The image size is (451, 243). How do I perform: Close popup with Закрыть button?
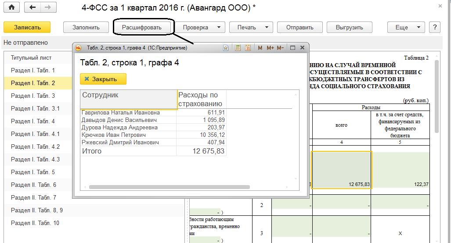click(103, 79)
